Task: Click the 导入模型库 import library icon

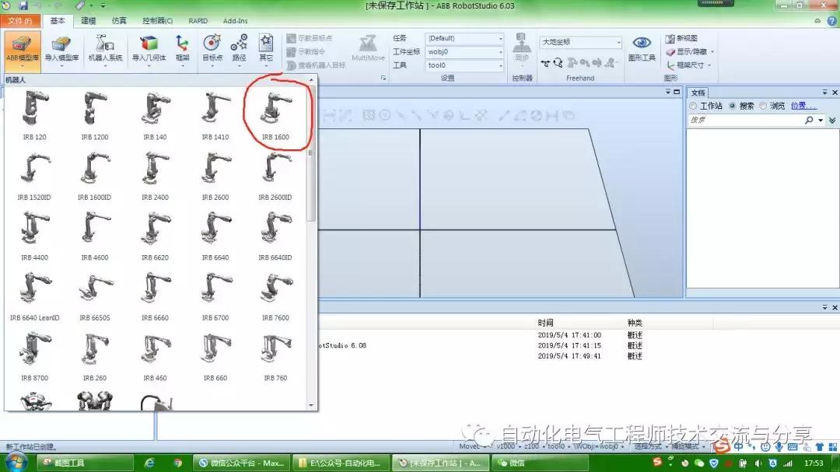Action: click(x=61, y=48)
